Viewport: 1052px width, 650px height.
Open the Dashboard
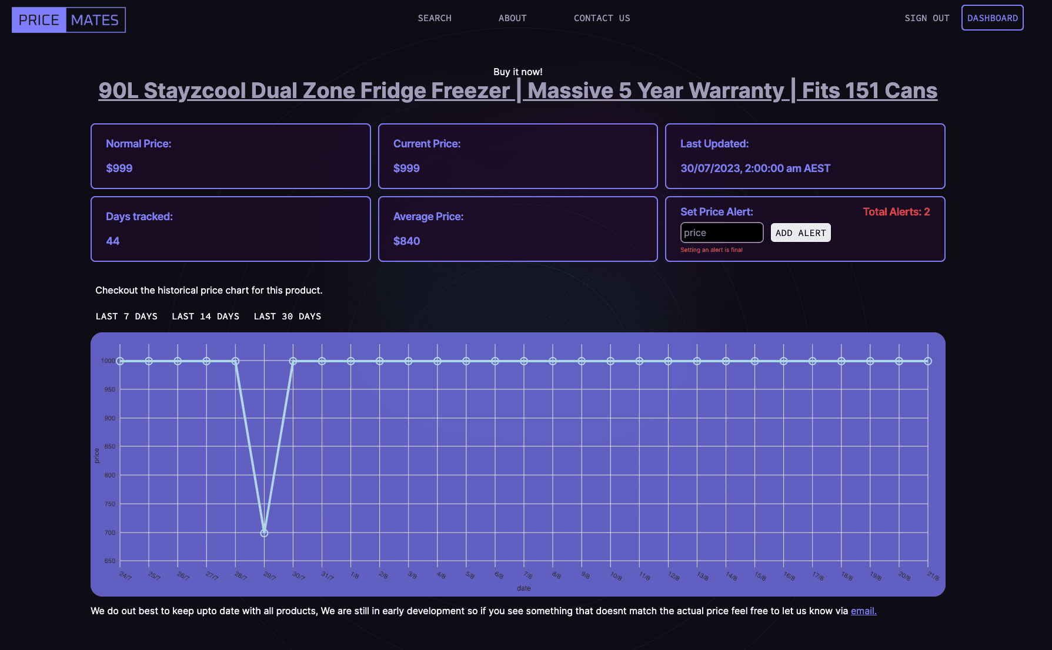point(992,18)
